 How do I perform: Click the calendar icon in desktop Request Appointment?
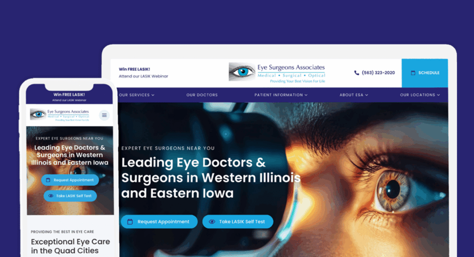130,222
